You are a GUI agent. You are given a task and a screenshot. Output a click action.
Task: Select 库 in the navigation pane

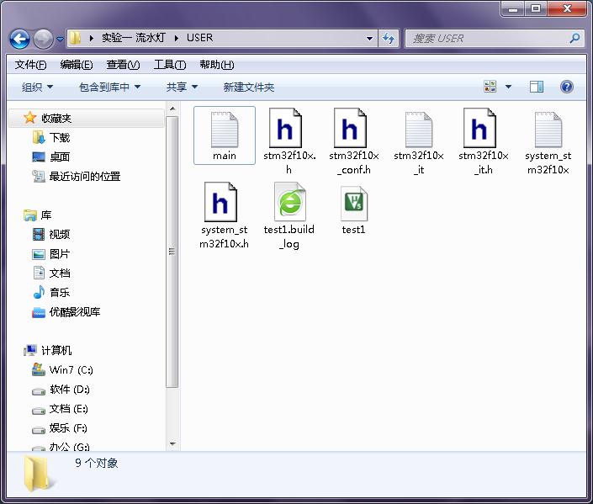tap(46, 215)
